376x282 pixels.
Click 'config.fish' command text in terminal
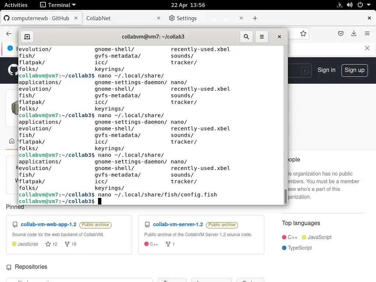click(x=199, y=195)
